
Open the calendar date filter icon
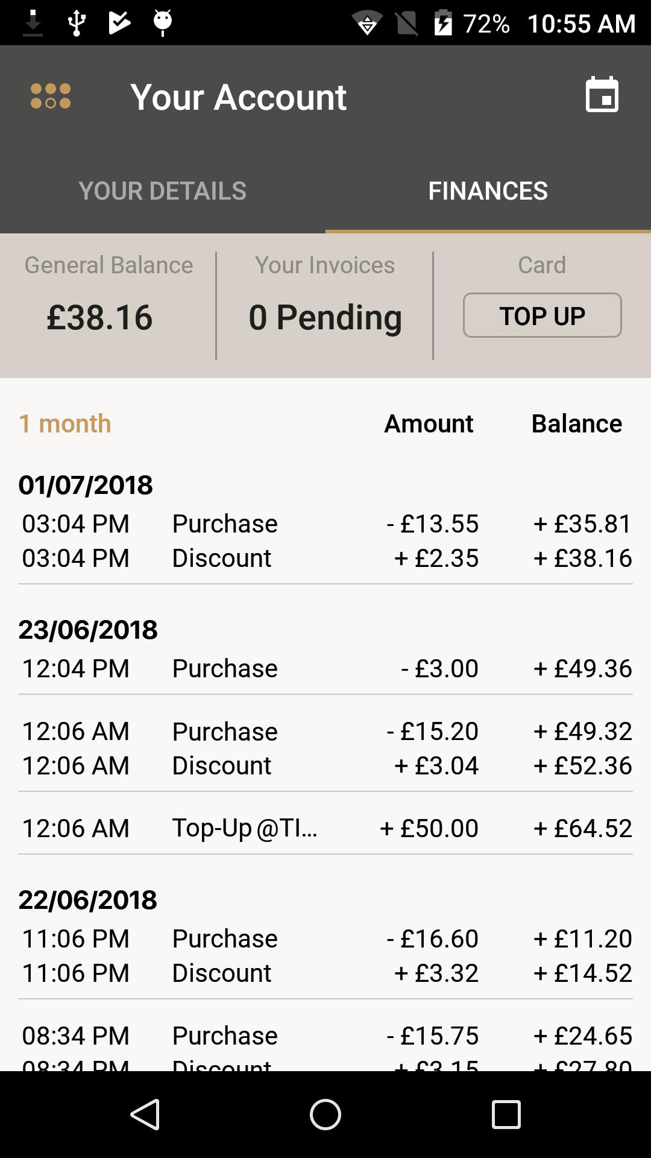pyautogui.click(x=602, y=95)
